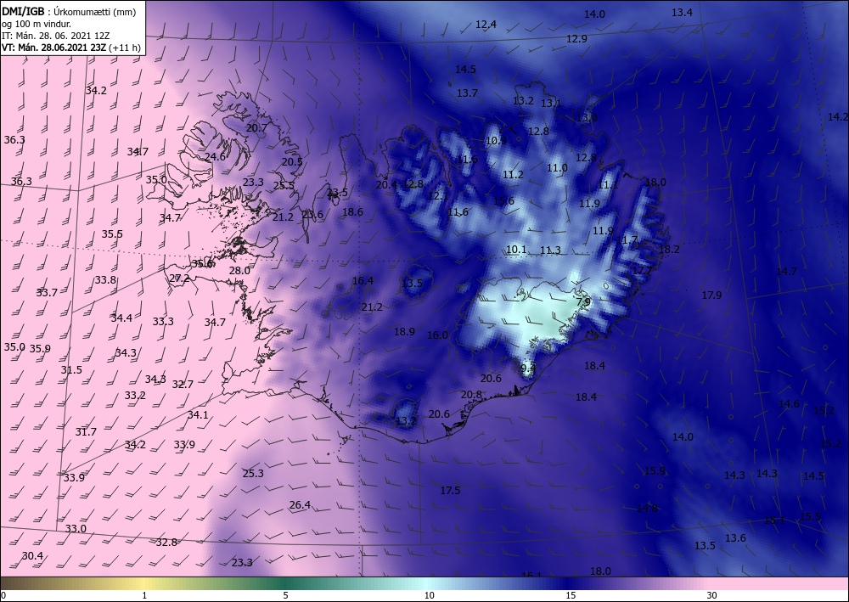Image resolution: width=849 pixels, height=602 pixels.
Task: Click the 'og 100 m vindur.' line
Action: [x=37, y=23]
